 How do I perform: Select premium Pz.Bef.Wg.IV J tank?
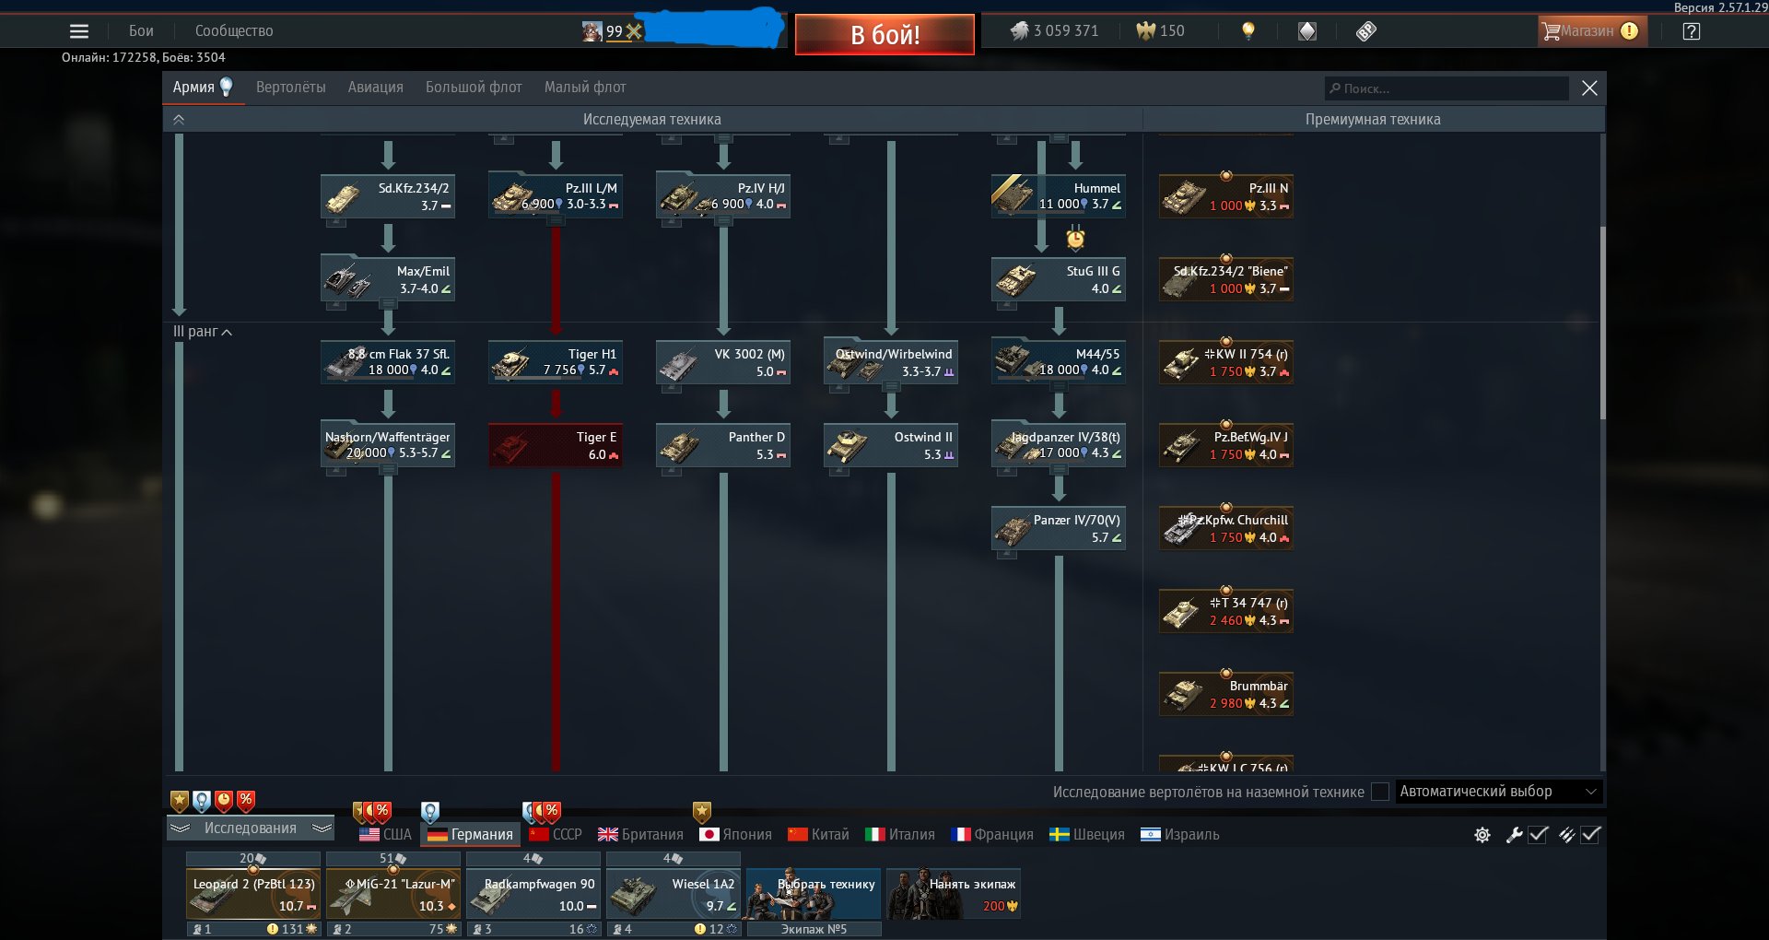pyautogui.click(x=1226, y=445)
